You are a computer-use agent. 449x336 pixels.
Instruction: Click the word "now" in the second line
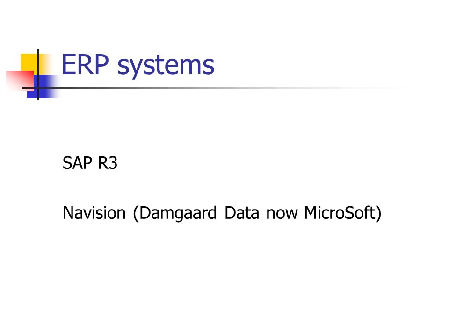pyautogui.click(x=282, y=215)
